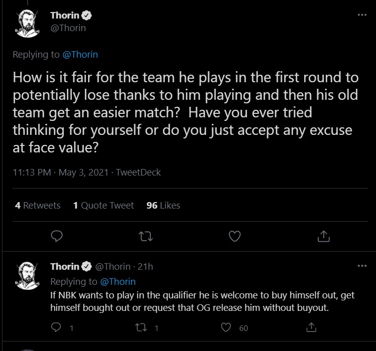
Task: Like the NBK qualifier reply tweet
Action: tap(226, 328)
